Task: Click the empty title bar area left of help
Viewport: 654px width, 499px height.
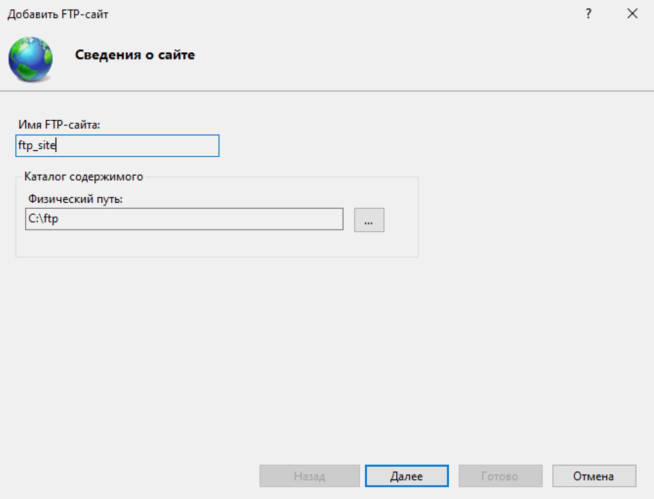Action: click(340, 14)
